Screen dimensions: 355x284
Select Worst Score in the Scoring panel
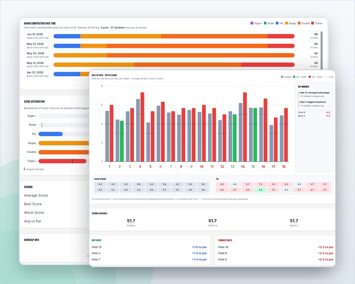(x=34, y=212)
